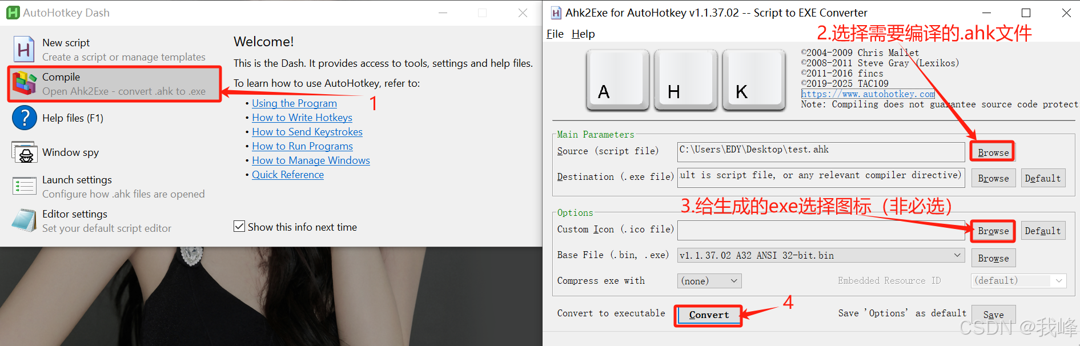Reset Custom Icon with its Default button
Viewport: 1080px width, 346px height.
pos(1043,231)
